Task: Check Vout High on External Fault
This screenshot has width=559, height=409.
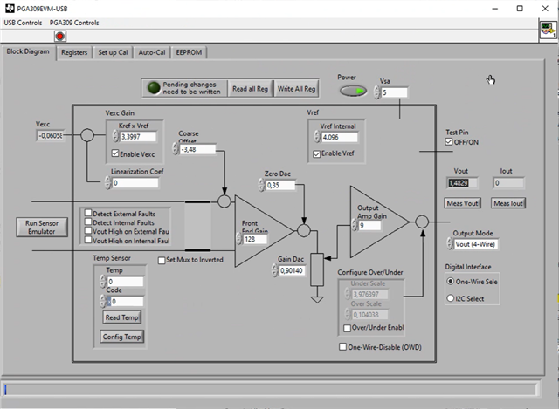Action: coord(88,231)
